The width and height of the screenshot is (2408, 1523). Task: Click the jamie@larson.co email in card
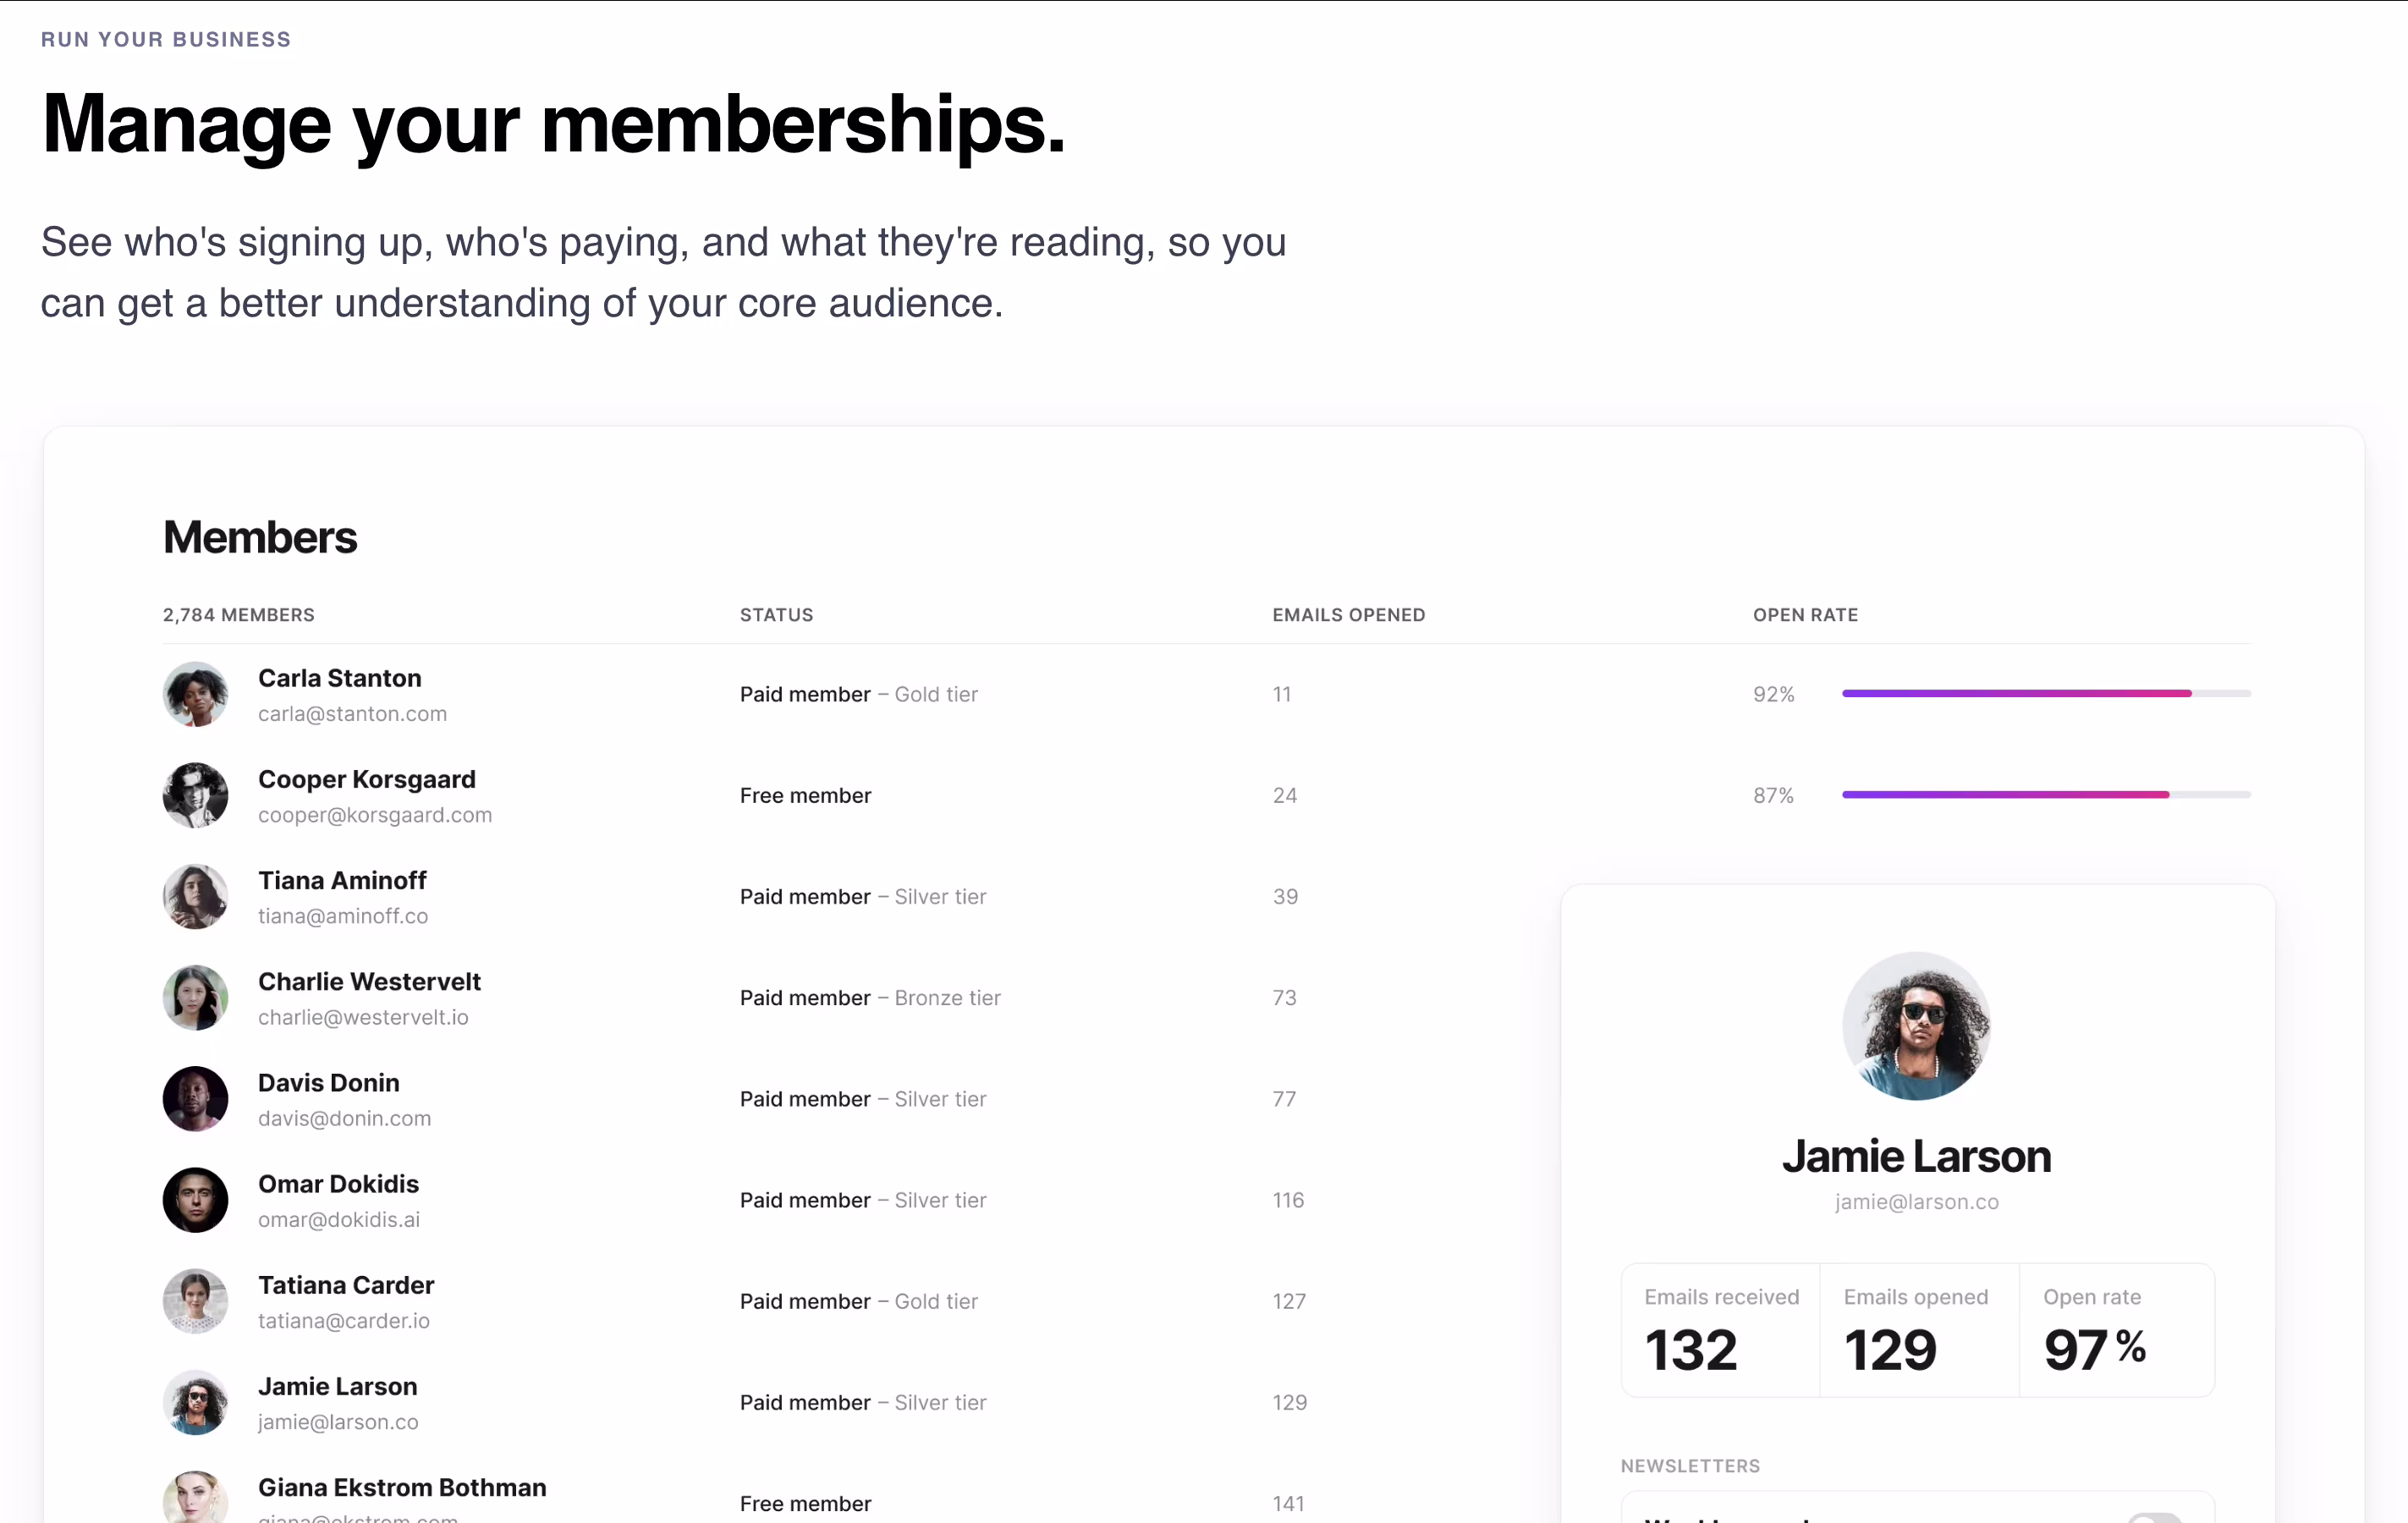click(x=1916, y=1202)
